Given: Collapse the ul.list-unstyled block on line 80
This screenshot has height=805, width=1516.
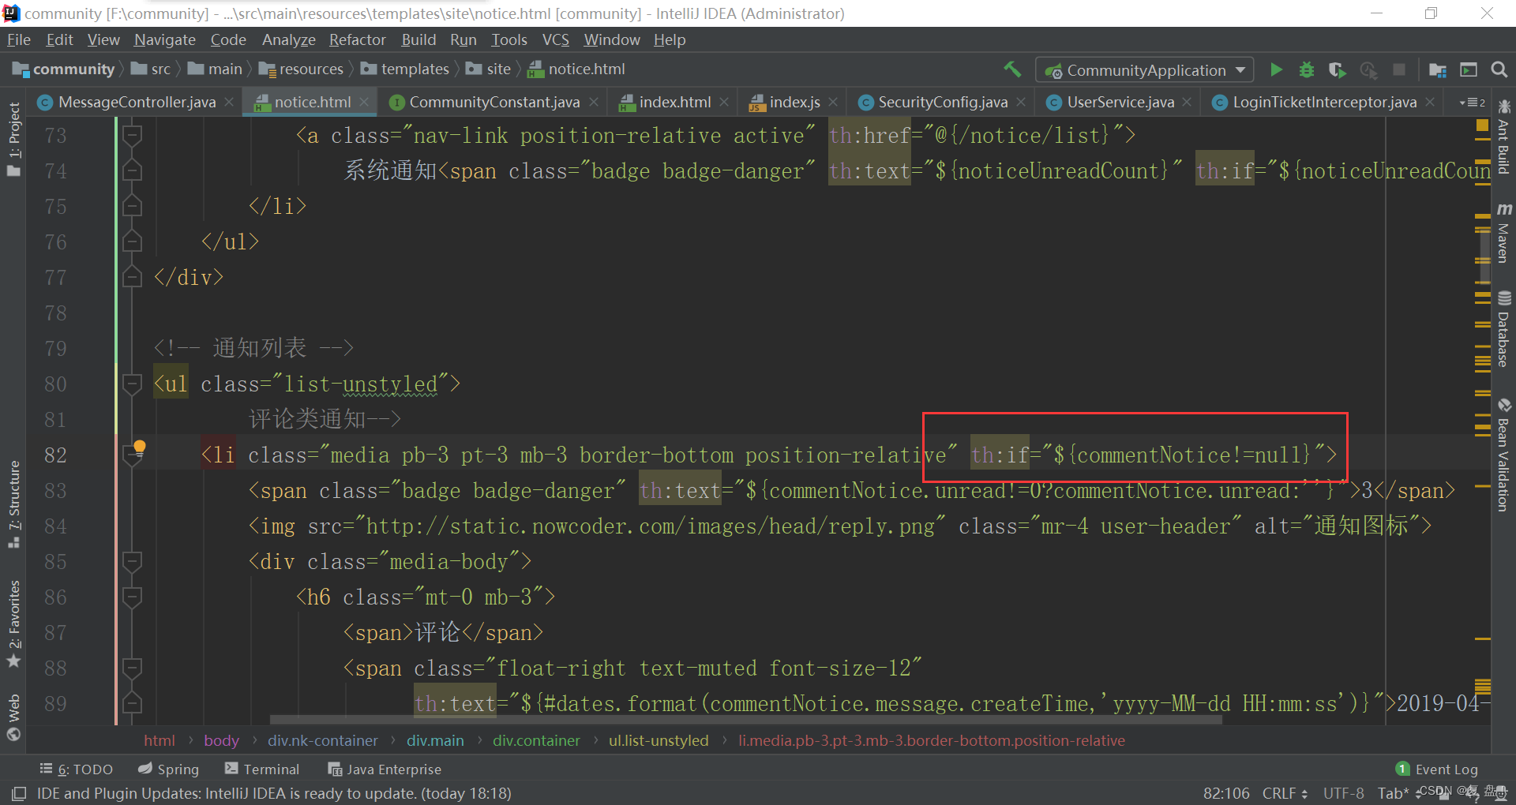Looking at the screenshot, I should point(132,384).
